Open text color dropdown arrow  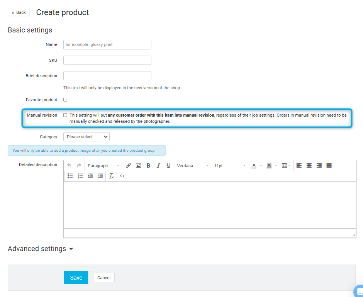click(261, 166)
